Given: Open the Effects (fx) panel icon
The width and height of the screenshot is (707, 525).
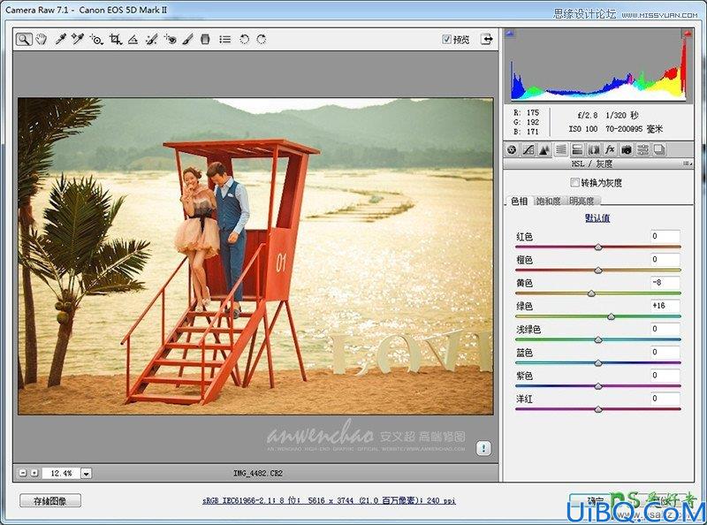Looking at the screenshot, I should coord(610,149).
